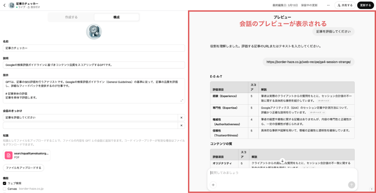
Task: Uncheck the ウェブ検索 checkbox
Action: click(x=5, y=183)
